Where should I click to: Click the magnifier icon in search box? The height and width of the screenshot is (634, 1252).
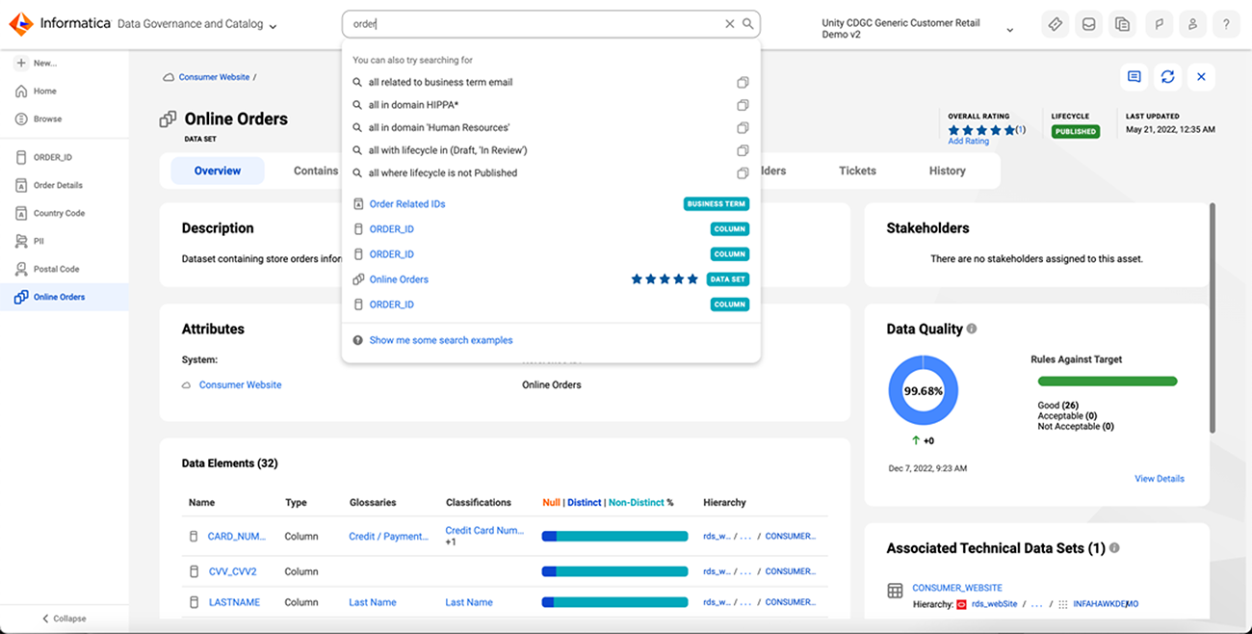point(747,24)
